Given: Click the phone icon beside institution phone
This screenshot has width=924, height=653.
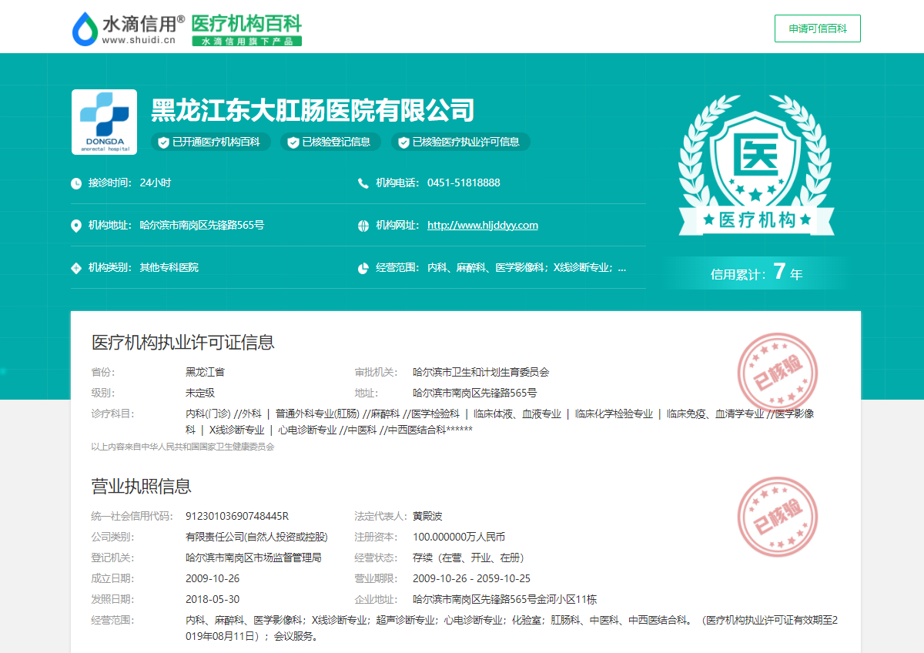Looking at the screenshot, I should click(x=363, y=183).
